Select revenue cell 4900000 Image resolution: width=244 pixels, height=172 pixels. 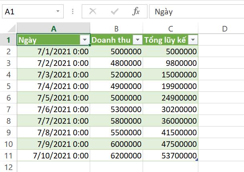click(x=117, y=86)
